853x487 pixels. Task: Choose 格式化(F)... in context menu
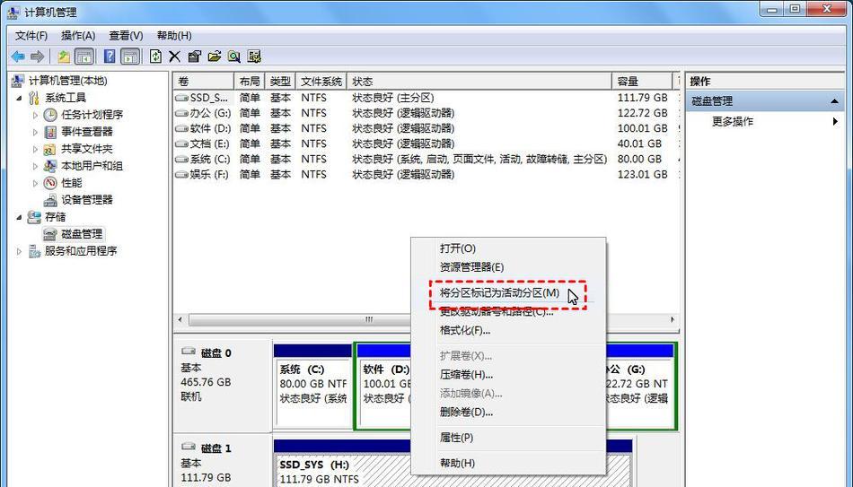tap(508, 330)
